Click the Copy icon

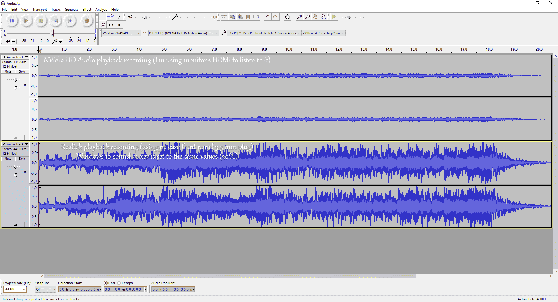[232, 17]
